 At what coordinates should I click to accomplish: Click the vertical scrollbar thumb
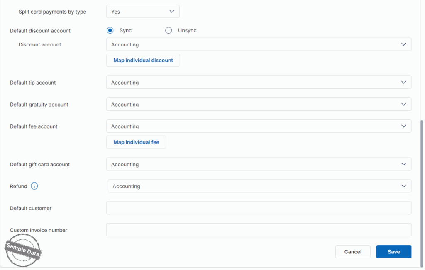coord(423,191)
